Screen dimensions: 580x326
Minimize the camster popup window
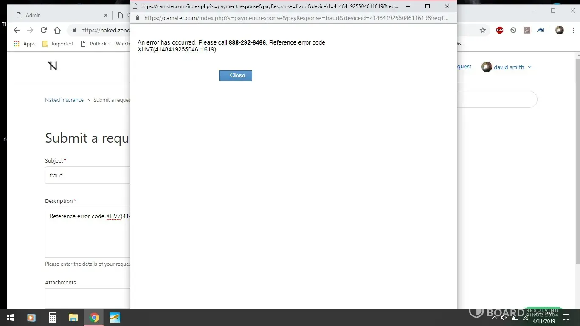[x=408, y=6]
